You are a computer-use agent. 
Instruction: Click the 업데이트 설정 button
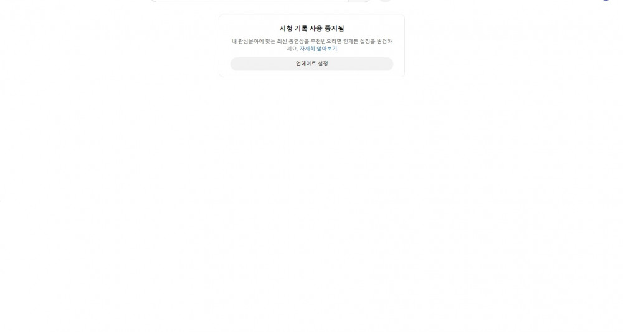click(x=311, y=64)
